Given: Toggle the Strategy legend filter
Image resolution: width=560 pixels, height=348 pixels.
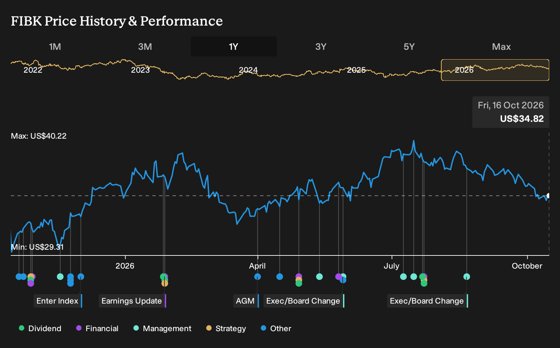Looking at the screenshot, I should coord(226,328).
